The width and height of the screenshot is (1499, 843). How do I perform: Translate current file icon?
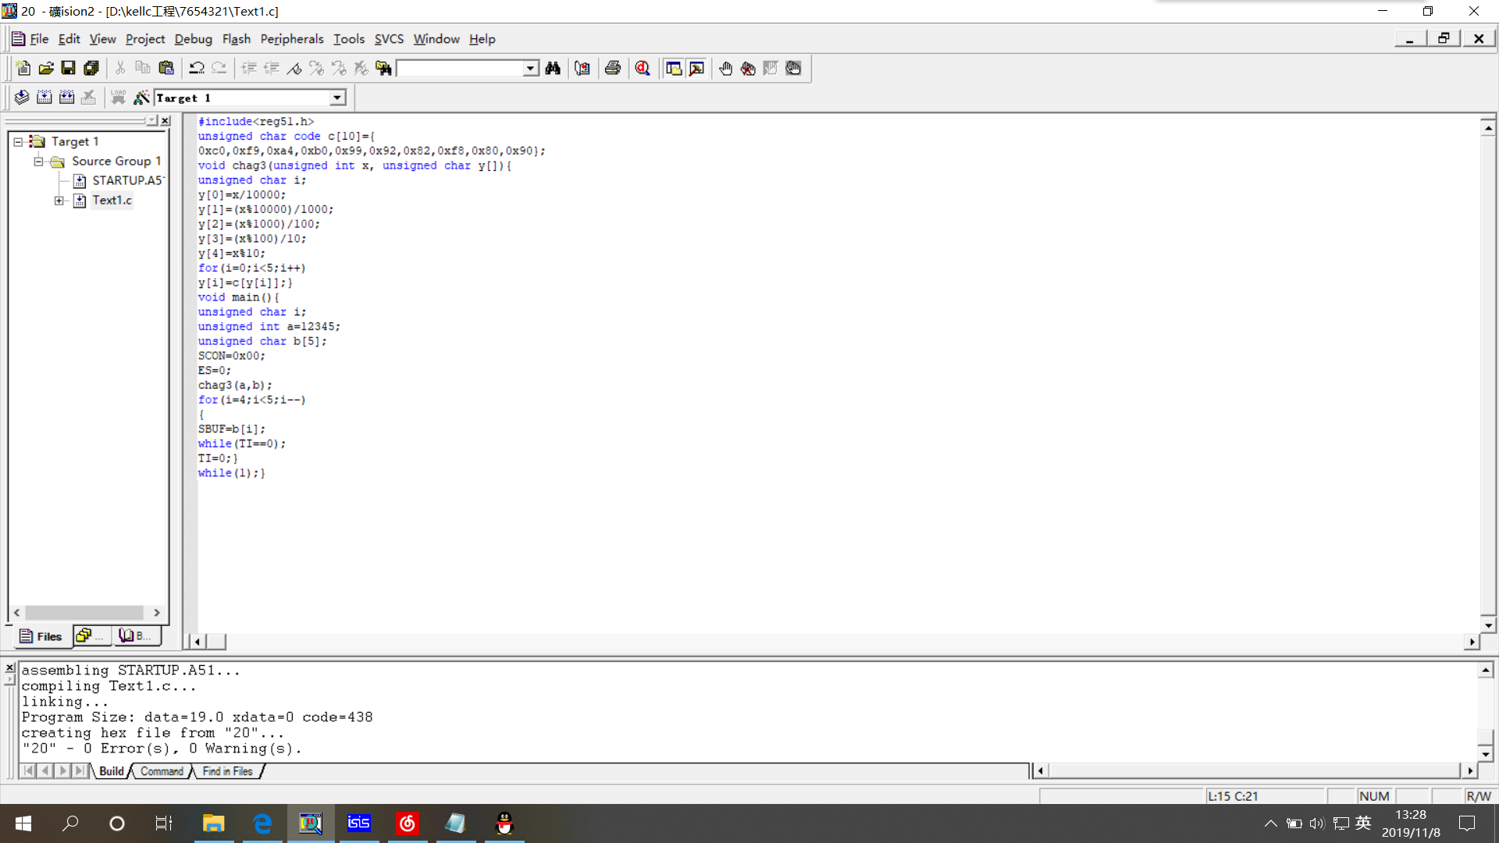(22, 98)
